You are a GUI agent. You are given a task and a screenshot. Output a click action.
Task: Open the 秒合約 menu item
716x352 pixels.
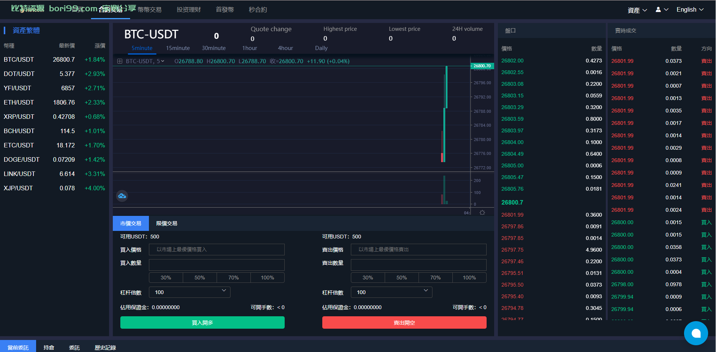pyautogui.click(x=258, y=10)
